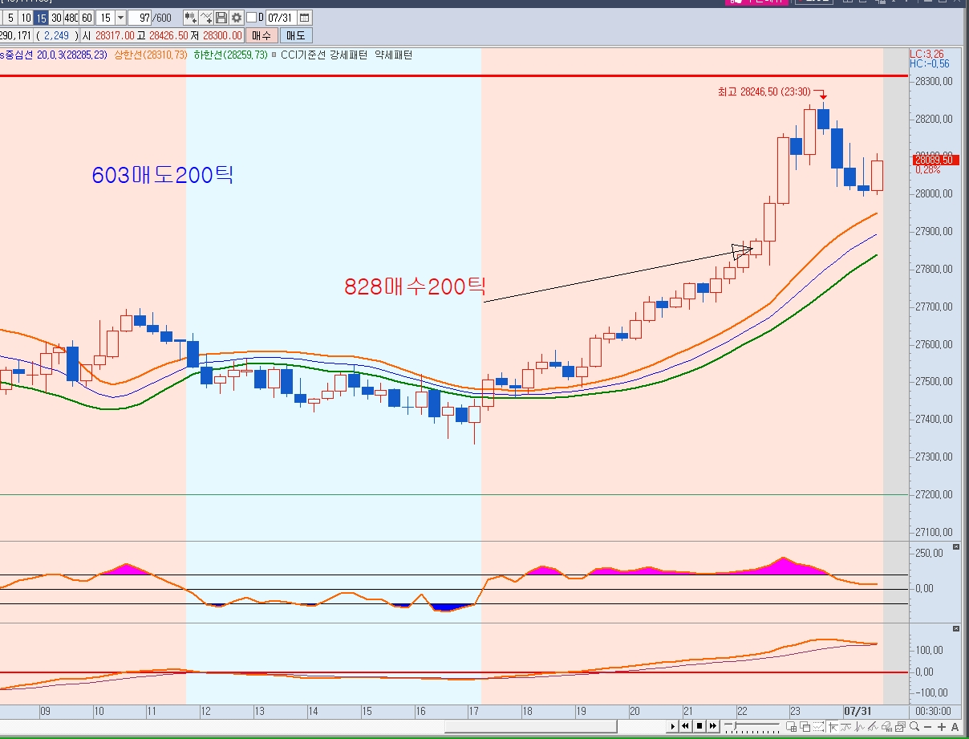Click the 매도 sell button
Image resolution: width=969 pixels, height=739 pixels.
point(296,35)
